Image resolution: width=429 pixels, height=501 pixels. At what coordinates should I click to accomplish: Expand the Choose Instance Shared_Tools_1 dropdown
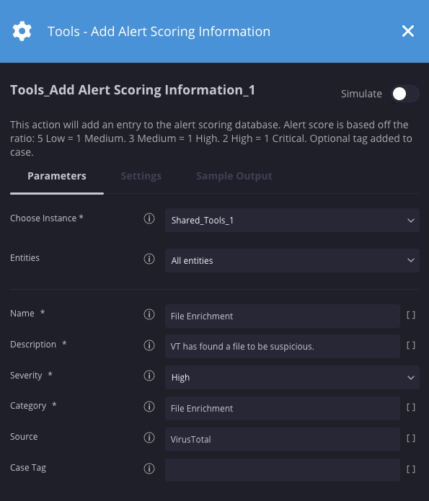coord(292,221)
